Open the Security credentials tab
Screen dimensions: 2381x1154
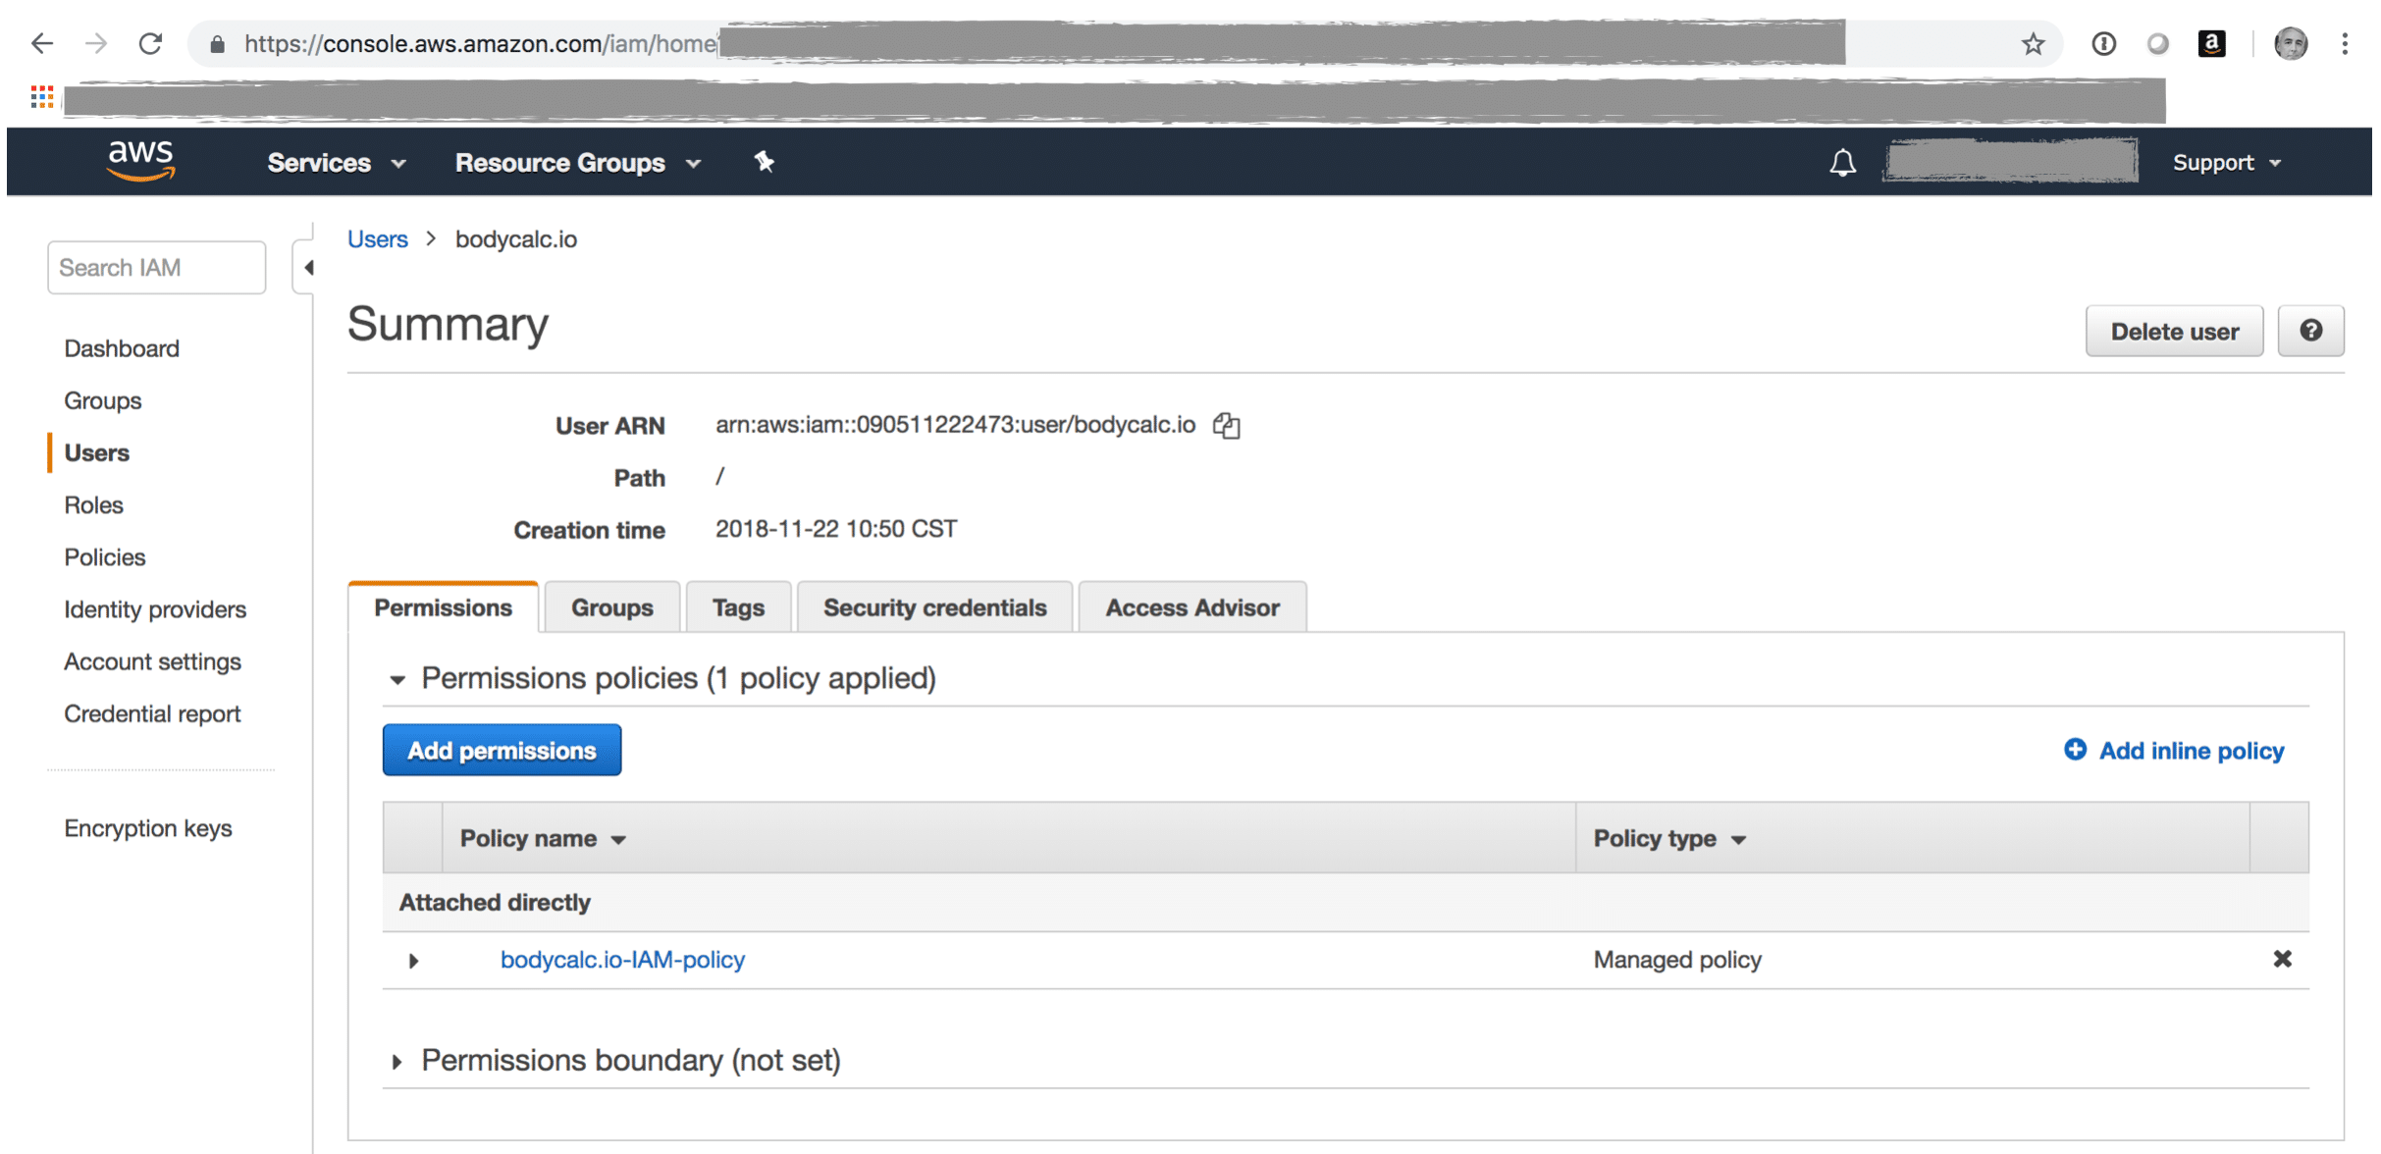(934, 607)
